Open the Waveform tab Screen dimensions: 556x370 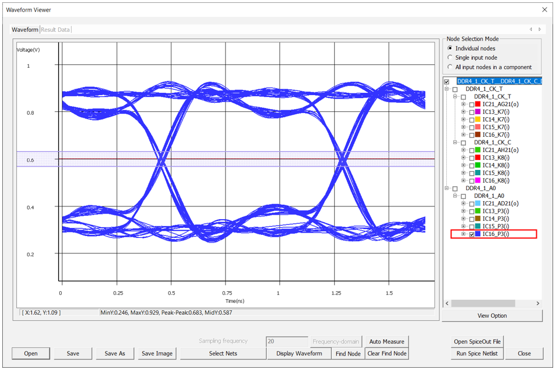[25, 30]
